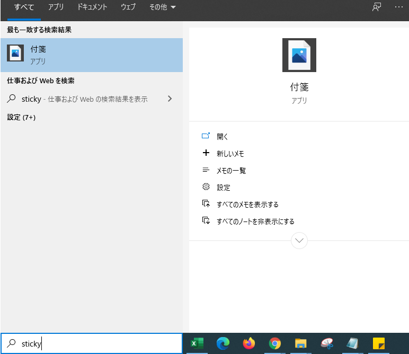Expand sticky web results arrow
This screenshot has height=354, width=409.
click(170, 99)
